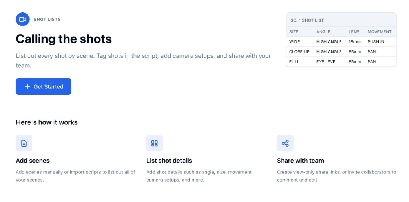409x202 pixels.
Task: Click the PAN cell in CLOSE UP row
Action: point(372,51)
